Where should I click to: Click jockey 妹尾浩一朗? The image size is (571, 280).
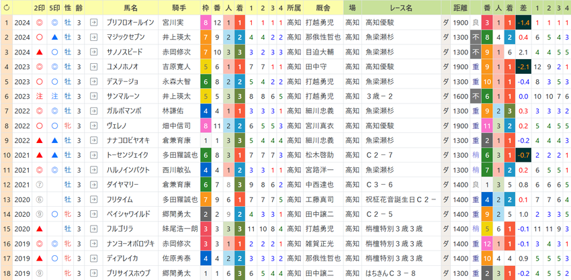click(180, 229)
